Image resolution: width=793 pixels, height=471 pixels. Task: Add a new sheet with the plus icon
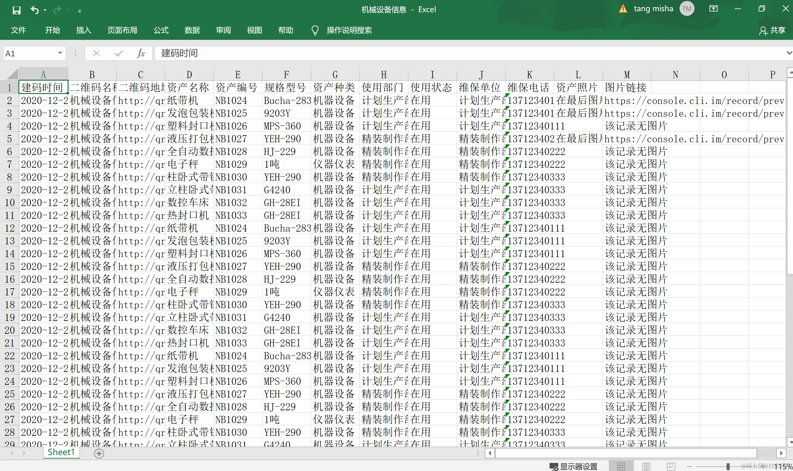[x=99, y=454]
